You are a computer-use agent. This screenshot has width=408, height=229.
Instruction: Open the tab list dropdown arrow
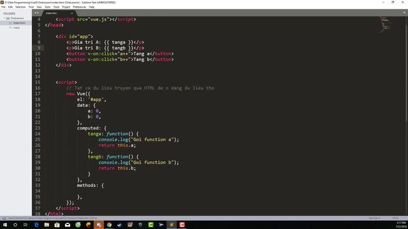(404, 13)
